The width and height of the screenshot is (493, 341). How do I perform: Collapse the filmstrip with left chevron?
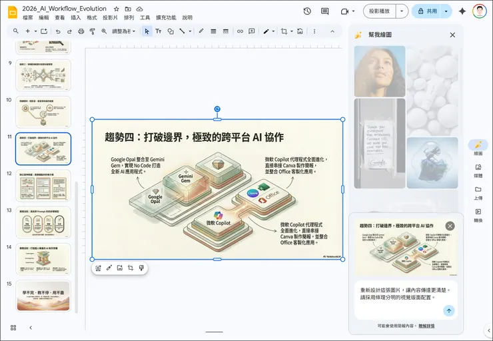[x=31, y=328]
